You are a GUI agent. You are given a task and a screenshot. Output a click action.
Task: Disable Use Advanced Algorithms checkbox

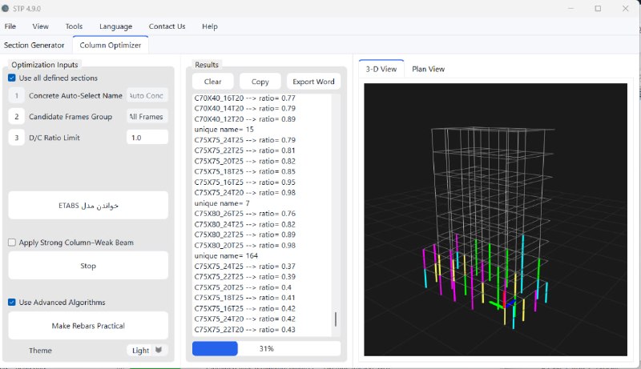[12, 303]
